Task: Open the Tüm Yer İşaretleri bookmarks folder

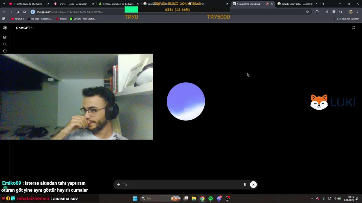Action: coord(348,19)
